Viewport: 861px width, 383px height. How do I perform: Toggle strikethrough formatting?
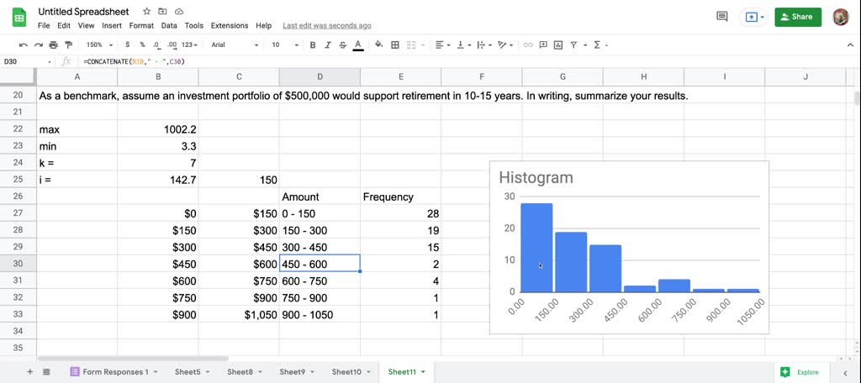pyautogui.click(x=343, y=45)
